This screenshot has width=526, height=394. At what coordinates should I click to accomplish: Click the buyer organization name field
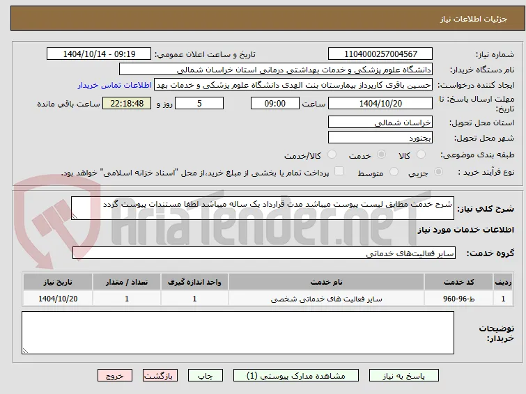coord(276,70)
